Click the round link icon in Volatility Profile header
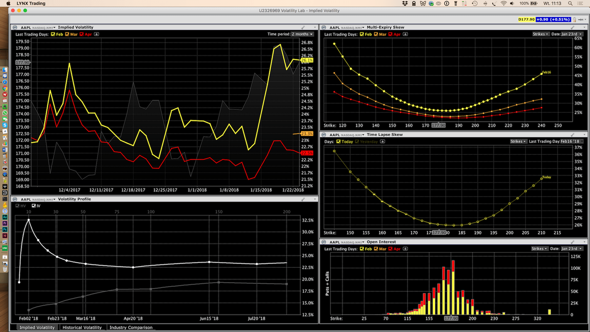Viewport: 590px width, 332px height. 15,199
